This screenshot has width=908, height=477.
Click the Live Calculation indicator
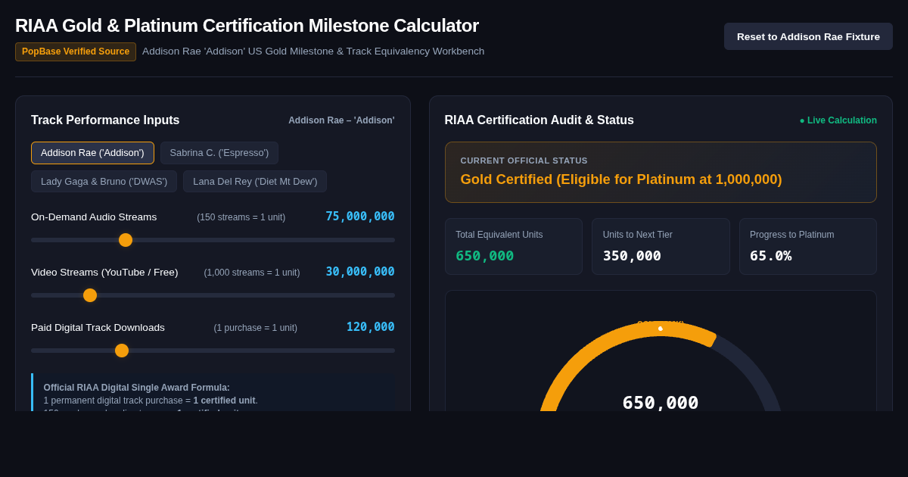click(838, 120)
